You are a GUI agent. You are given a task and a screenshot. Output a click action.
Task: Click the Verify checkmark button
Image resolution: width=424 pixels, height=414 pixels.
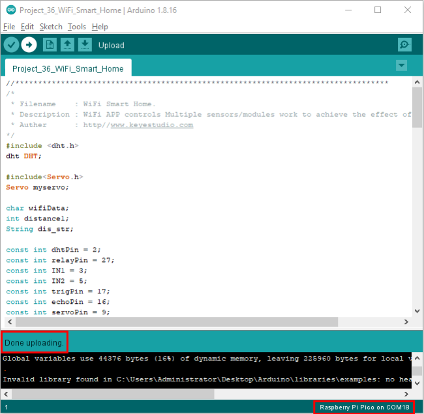(x=11, y=44)
